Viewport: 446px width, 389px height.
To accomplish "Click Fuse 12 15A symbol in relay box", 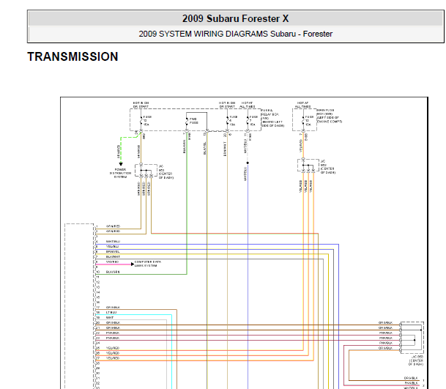I will click(x=141, y=121).
